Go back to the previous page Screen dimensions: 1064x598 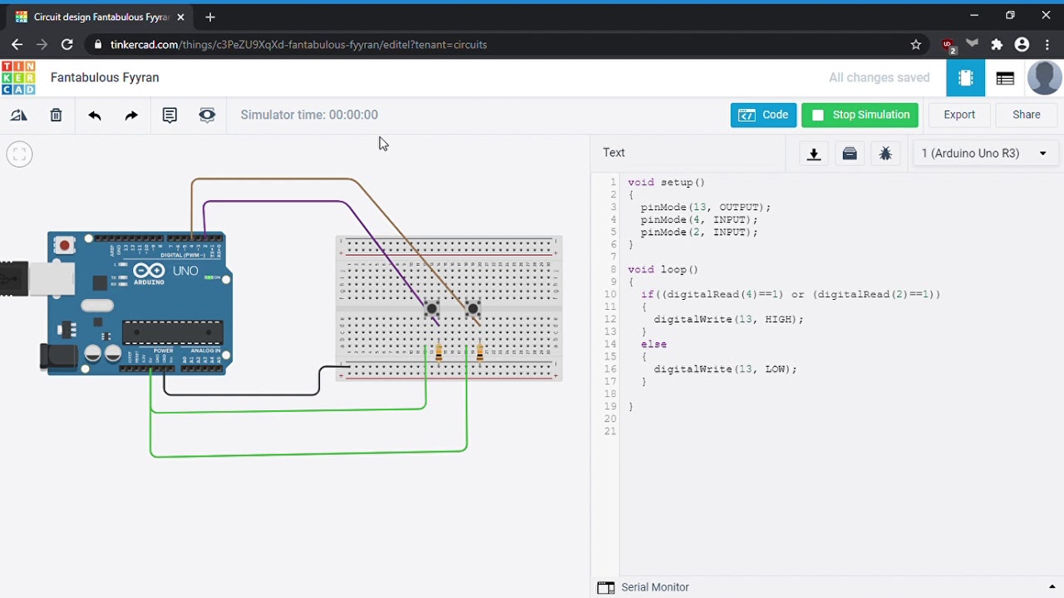click(17, 45)
